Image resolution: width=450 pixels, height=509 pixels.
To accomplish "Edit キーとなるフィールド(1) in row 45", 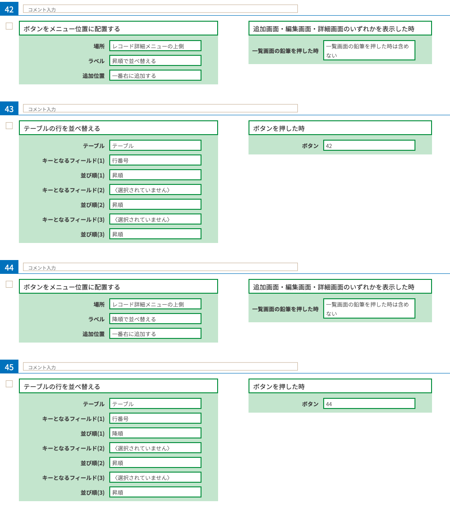I will pyautogui.click(x=155, y=419).
